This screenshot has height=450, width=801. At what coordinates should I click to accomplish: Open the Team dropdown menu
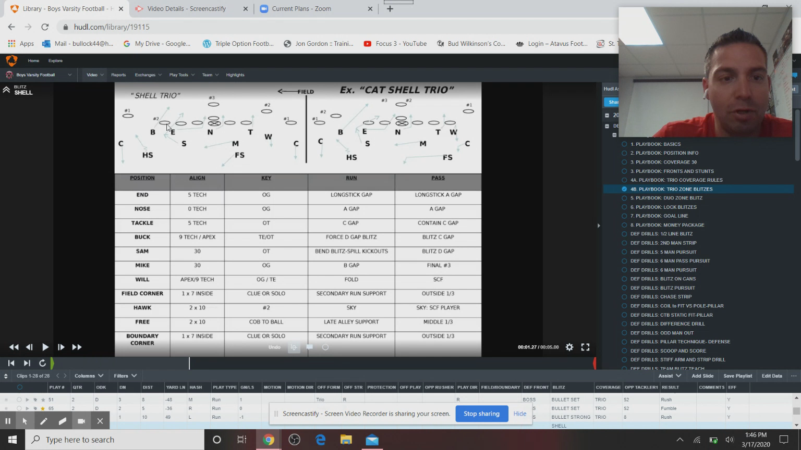210,75
